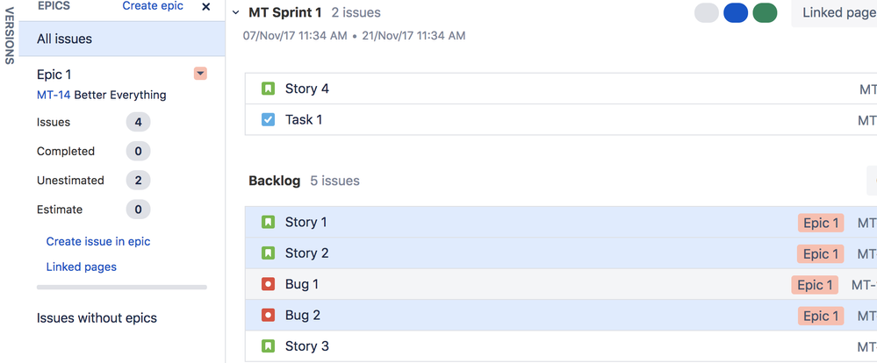This screenshot has width=877, height=363.
Task: Click Create issue in epic link
Action: click(98, 241)
